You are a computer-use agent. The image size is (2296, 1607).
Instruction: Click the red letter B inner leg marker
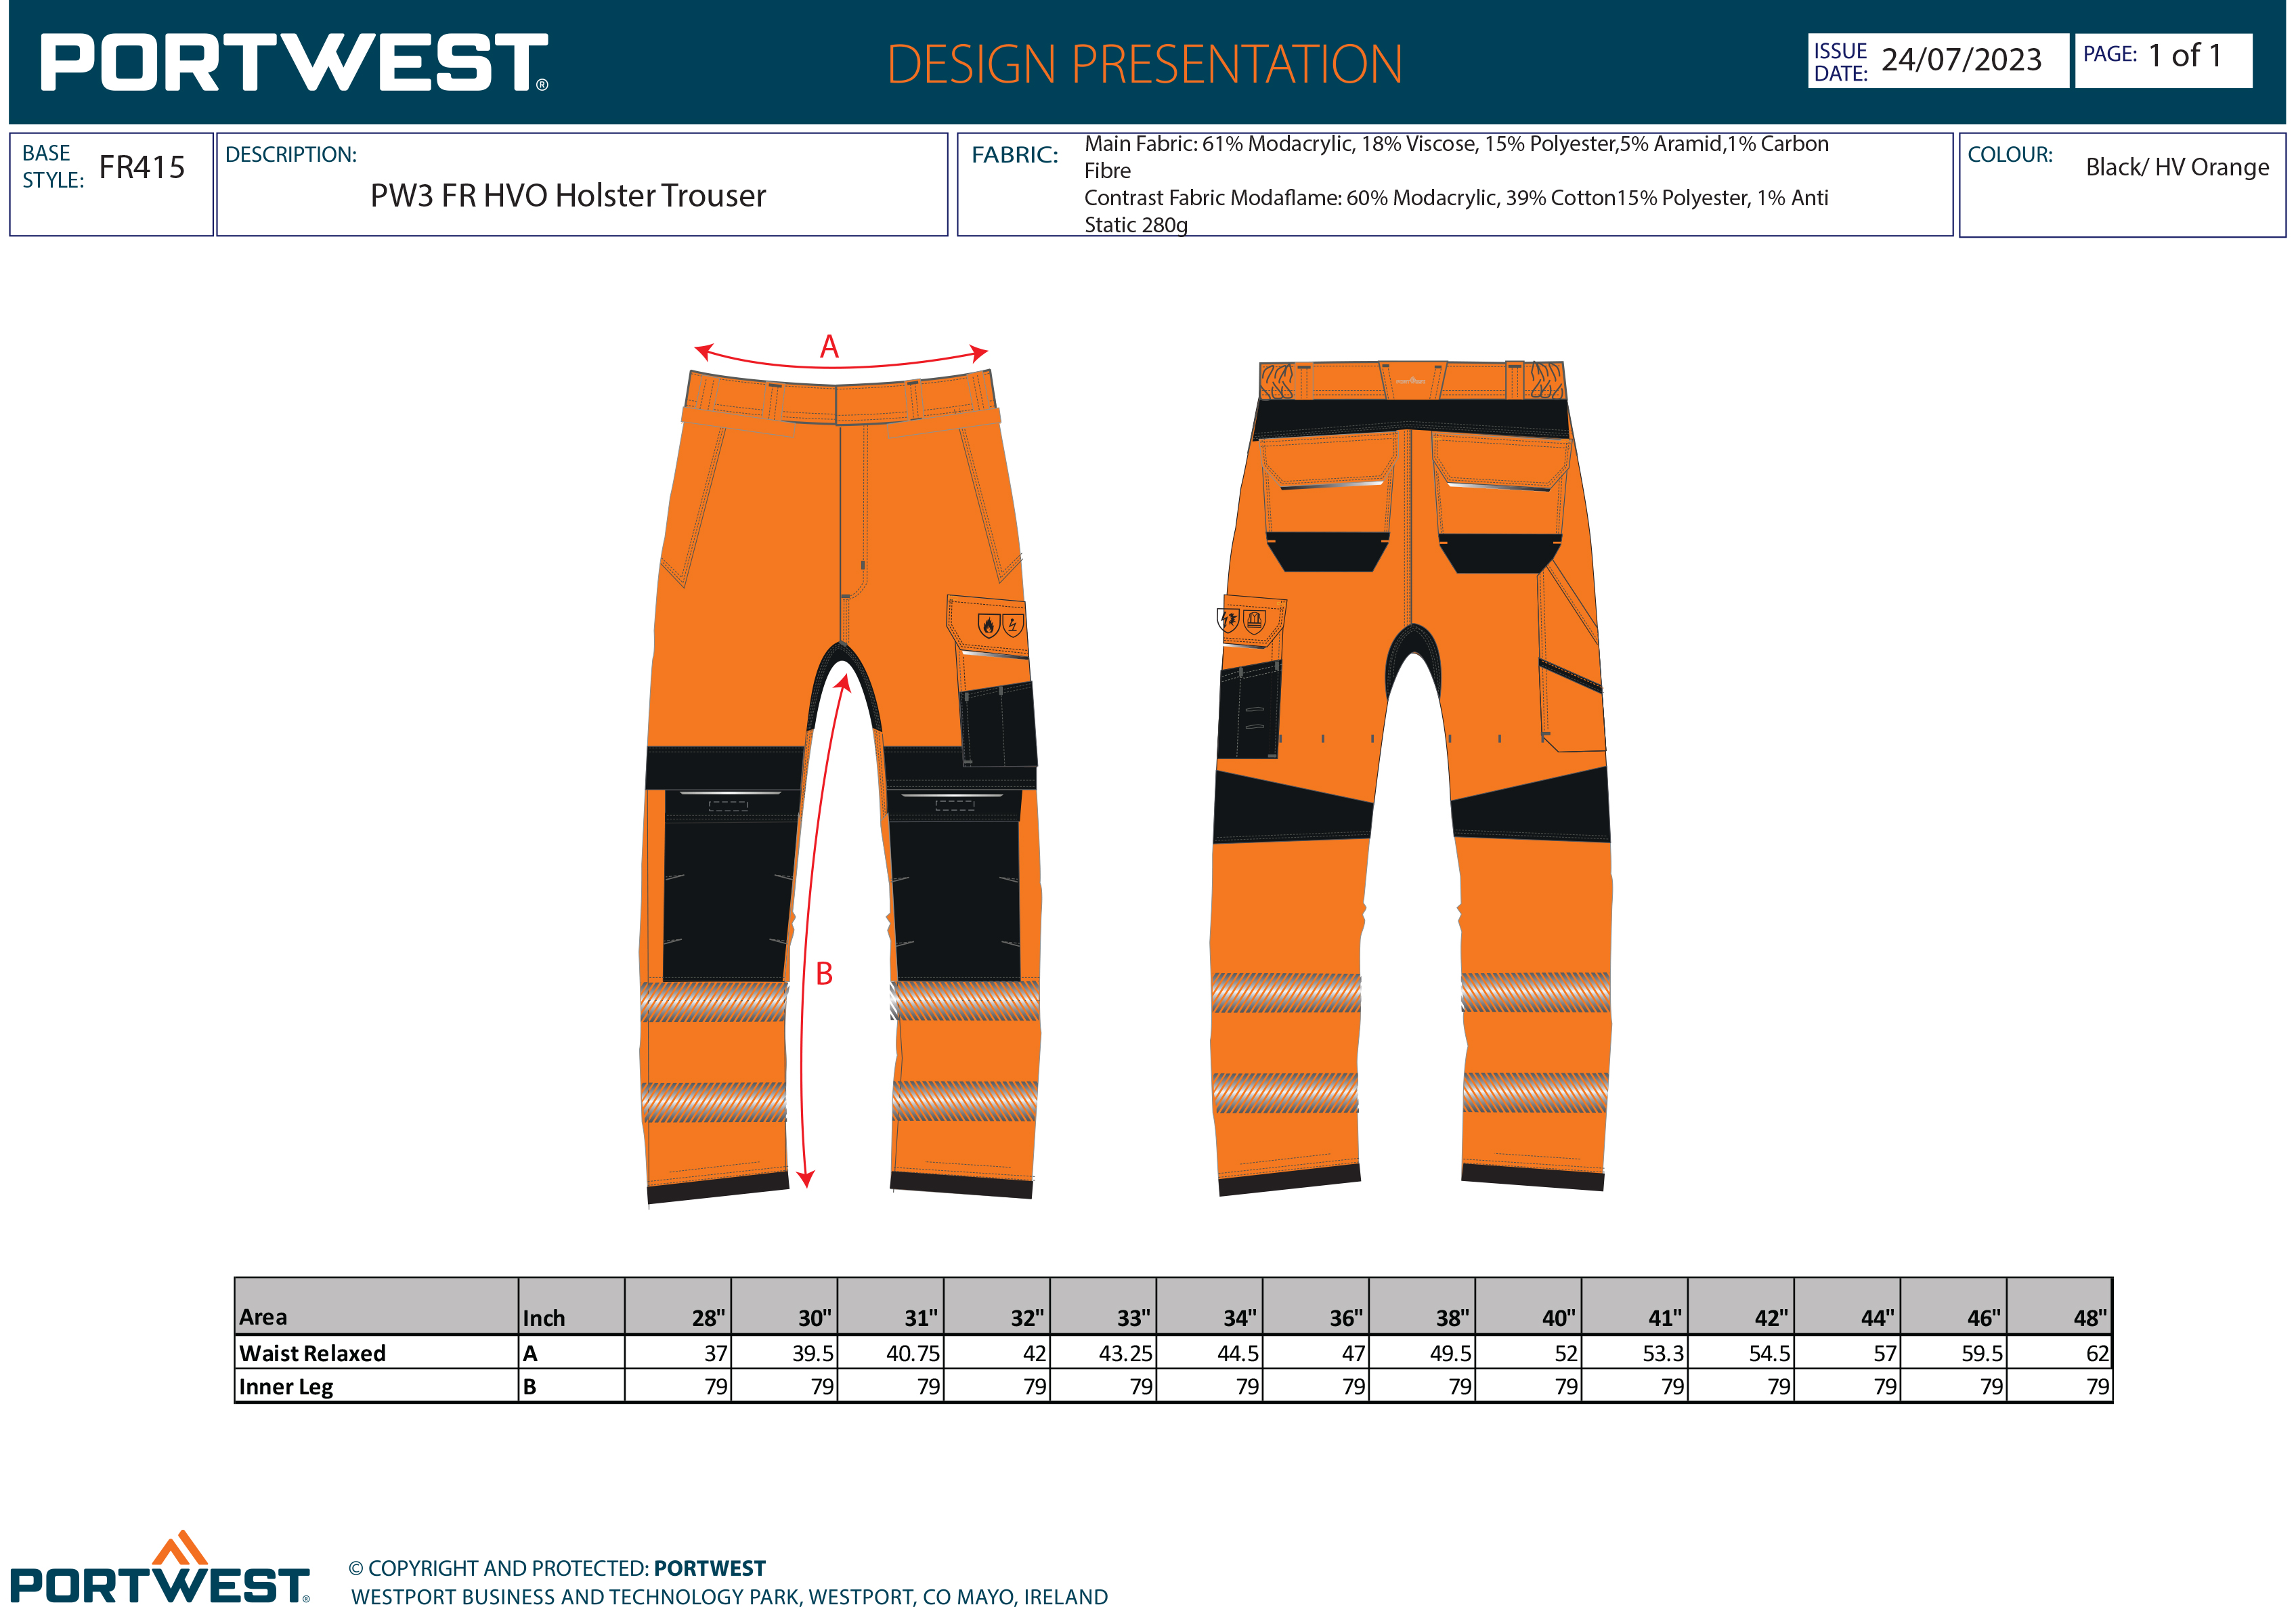[x=824, y=973]
